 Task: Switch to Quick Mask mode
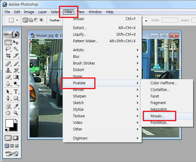(x=15, y=138)
